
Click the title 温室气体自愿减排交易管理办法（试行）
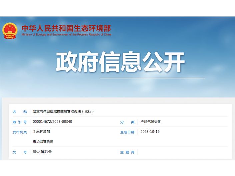click(x=63, y=112)
